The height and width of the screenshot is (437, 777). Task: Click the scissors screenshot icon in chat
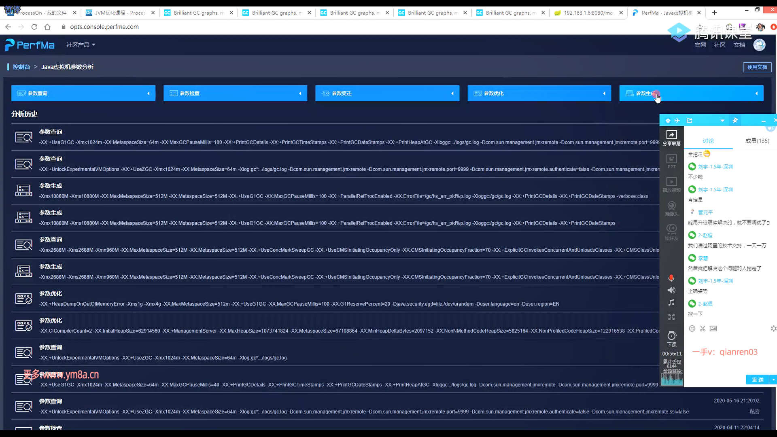[703, 329]
